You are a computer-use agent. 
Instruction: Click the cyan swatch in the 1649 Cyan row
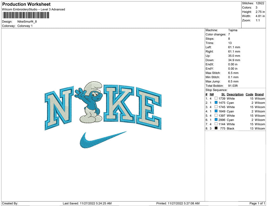click(x=216, y=111)
